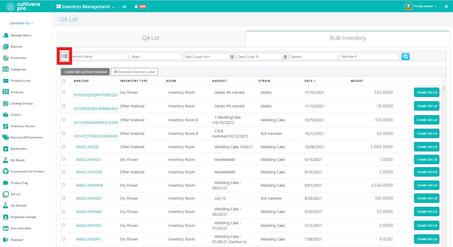Expand the Inventory Management dropdown

[x=85, y=7]
